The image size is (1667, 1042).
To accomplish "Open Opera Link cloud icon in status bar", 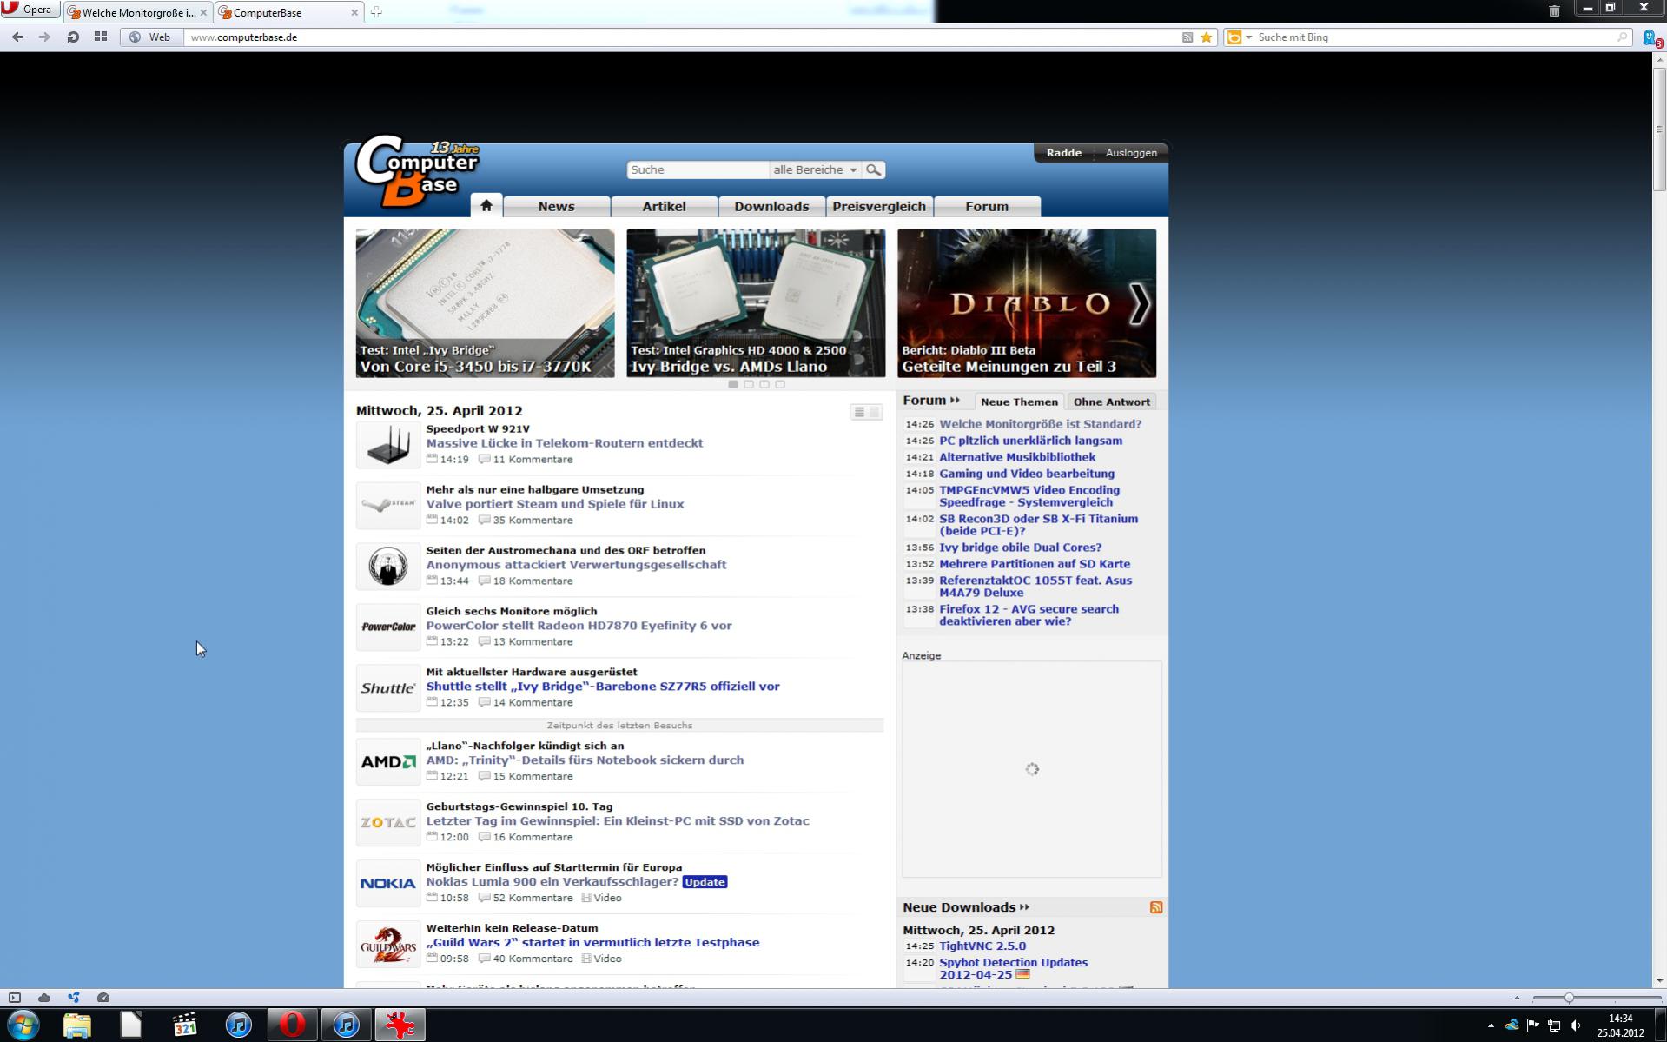I will pos(44,998).
